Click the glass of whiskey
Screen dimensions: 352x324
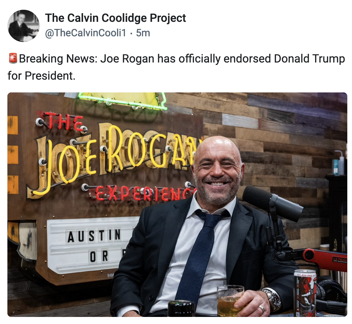(x=230, y=300)
